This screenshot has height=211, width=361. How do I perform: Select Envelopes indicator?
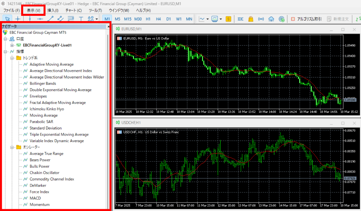pyautogui.click(x=38, y=96)
